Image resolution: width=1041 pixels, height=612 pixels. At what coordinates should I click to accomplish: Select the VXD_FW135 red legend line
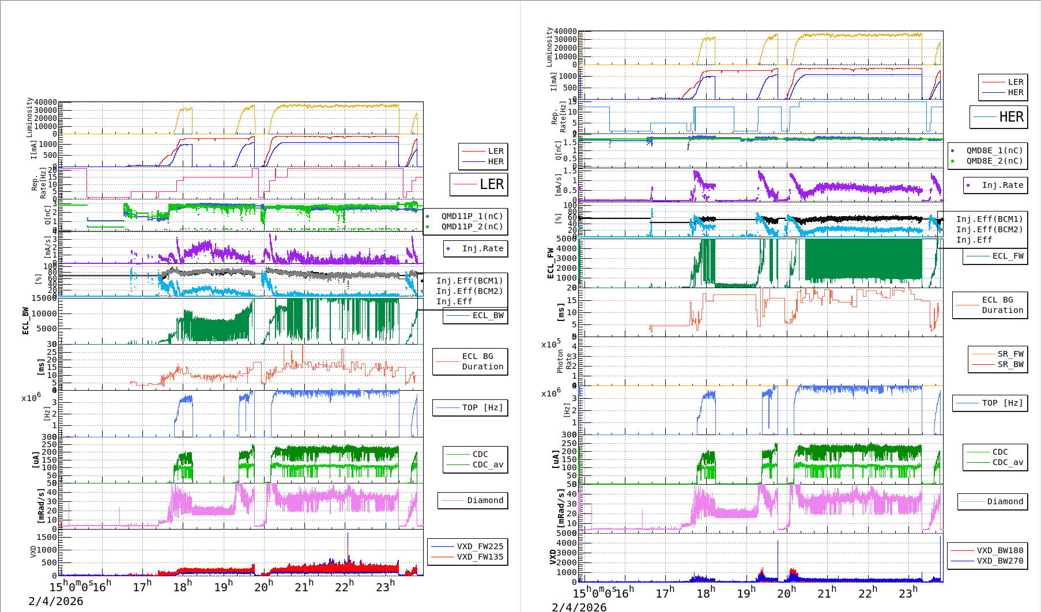coord(443,557)
